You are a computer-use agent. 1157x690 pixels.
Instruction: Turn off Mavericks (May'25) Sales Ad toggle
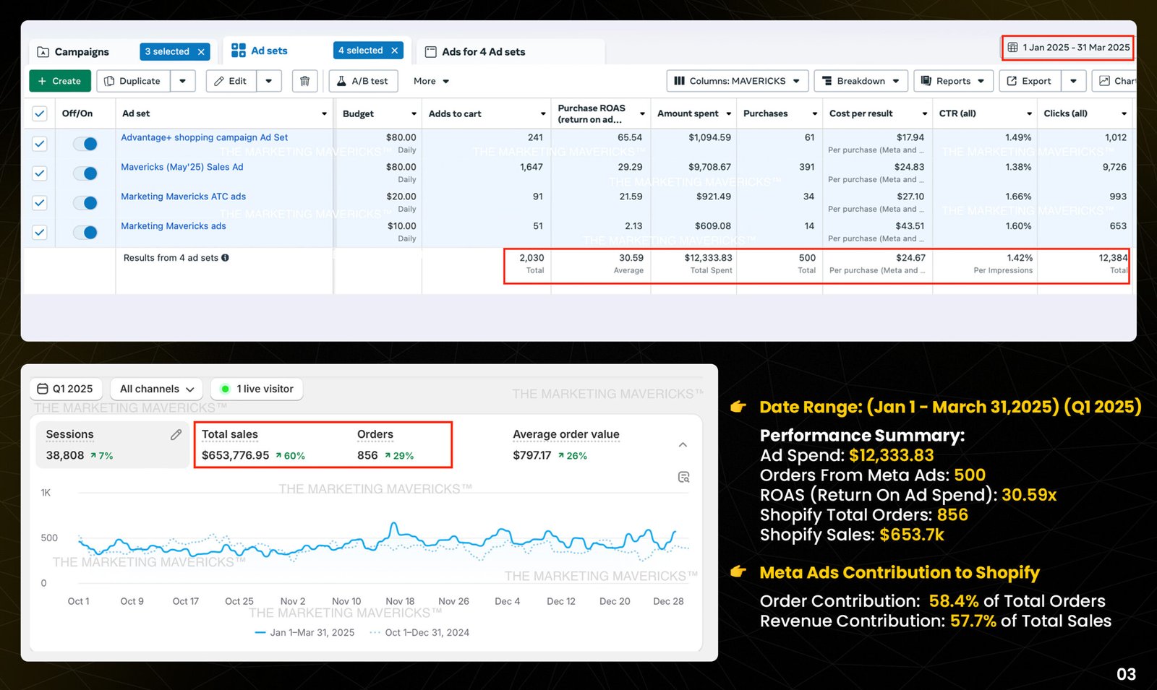click(85, 173)
